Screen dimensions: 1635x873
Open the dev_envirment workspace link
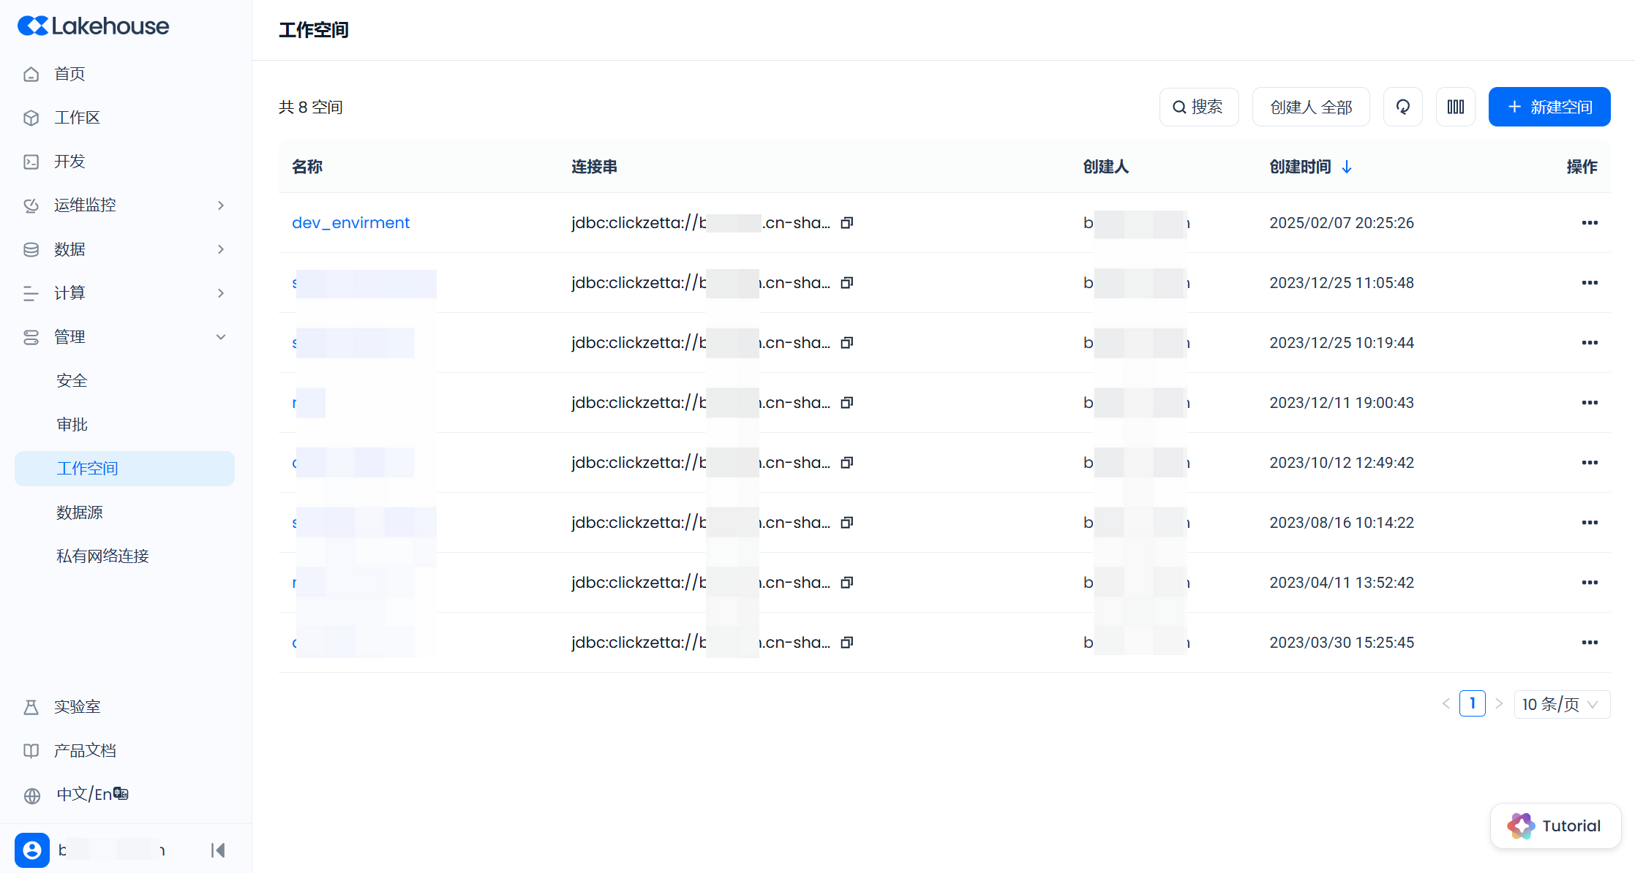[350, 223]
